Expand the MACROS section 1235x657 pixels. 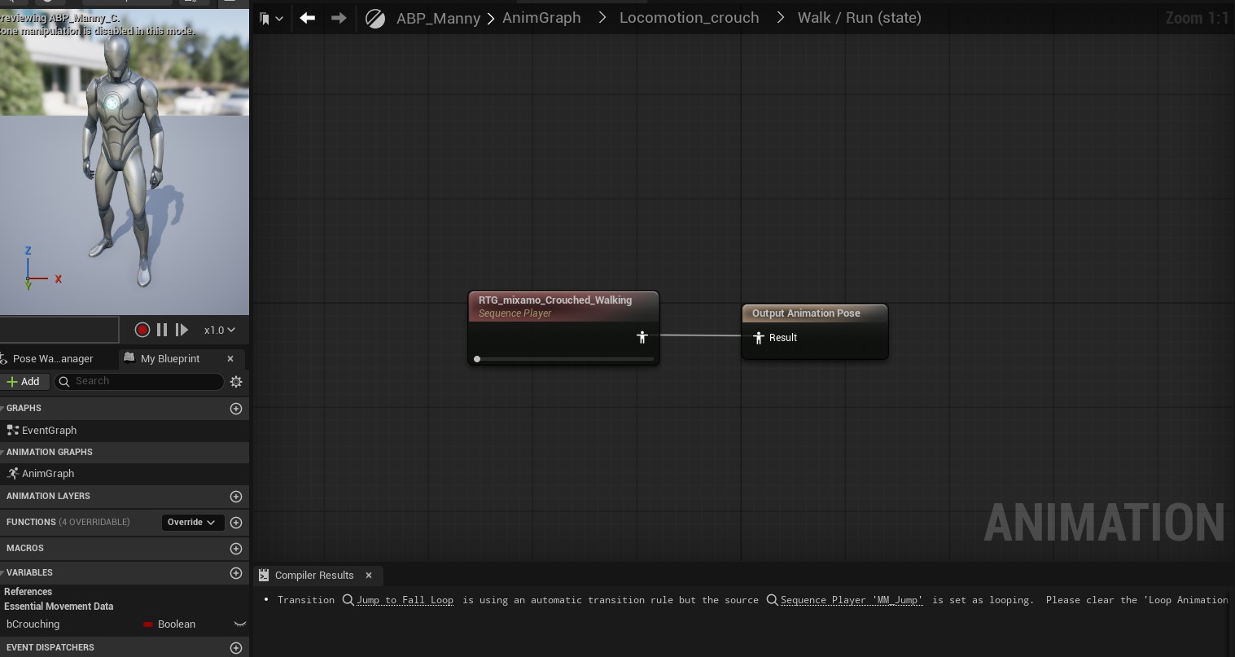[25, 548]
